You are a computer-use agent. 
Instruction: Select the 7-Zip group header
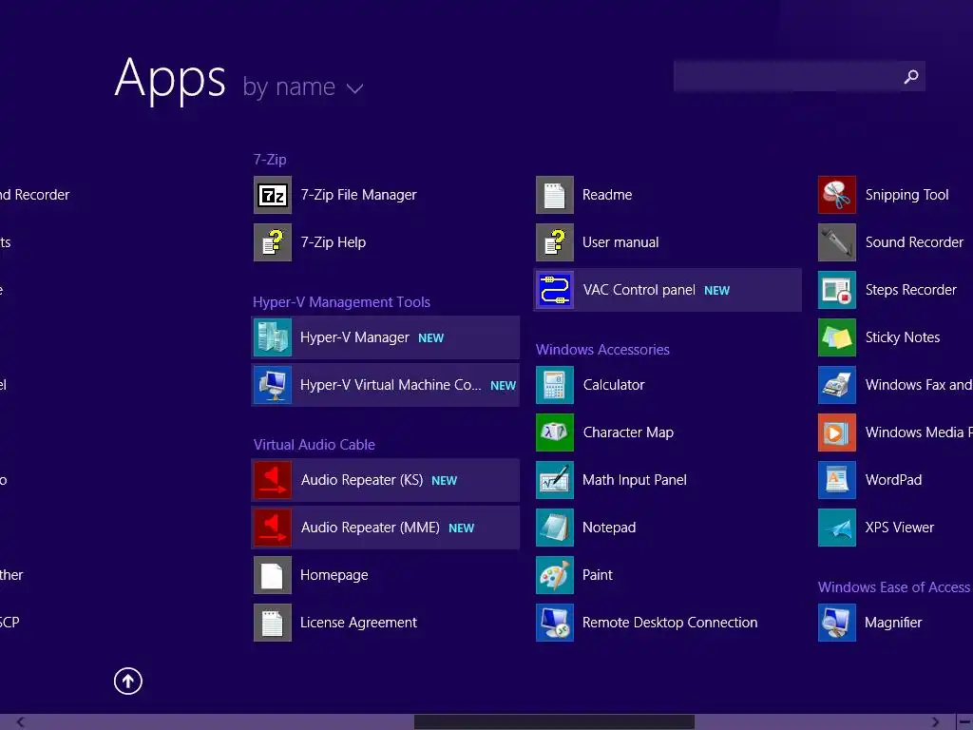tap(270, 160)
